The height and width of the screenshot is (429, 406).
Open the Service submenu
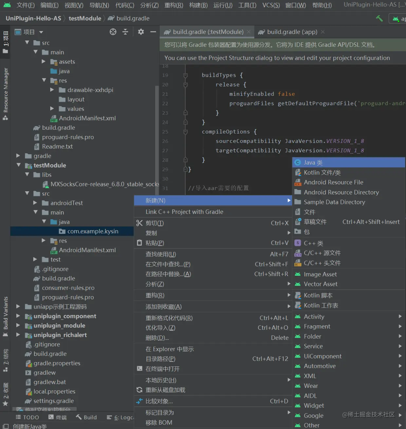(349, 346)
